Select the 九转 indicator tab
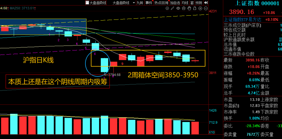 [x=140, y=3]
